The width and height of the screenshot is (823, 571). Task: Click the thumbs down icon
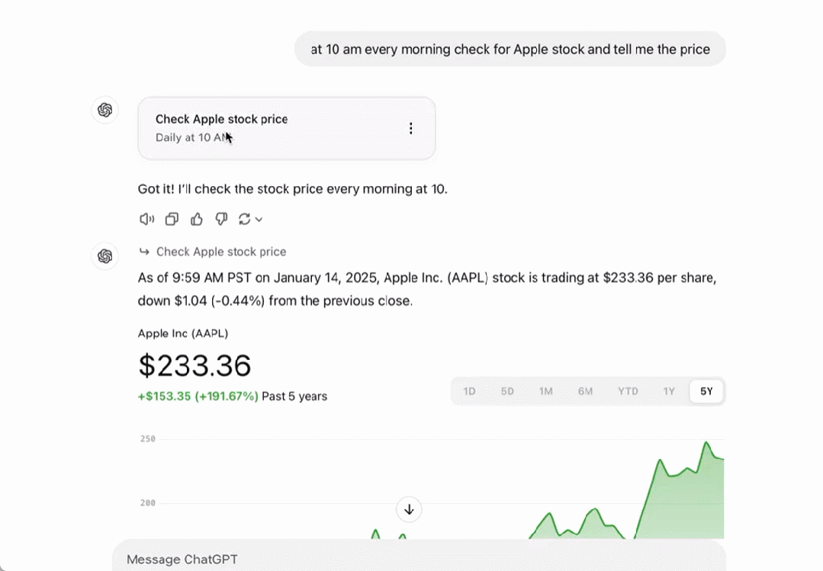[x=221, y=220]
